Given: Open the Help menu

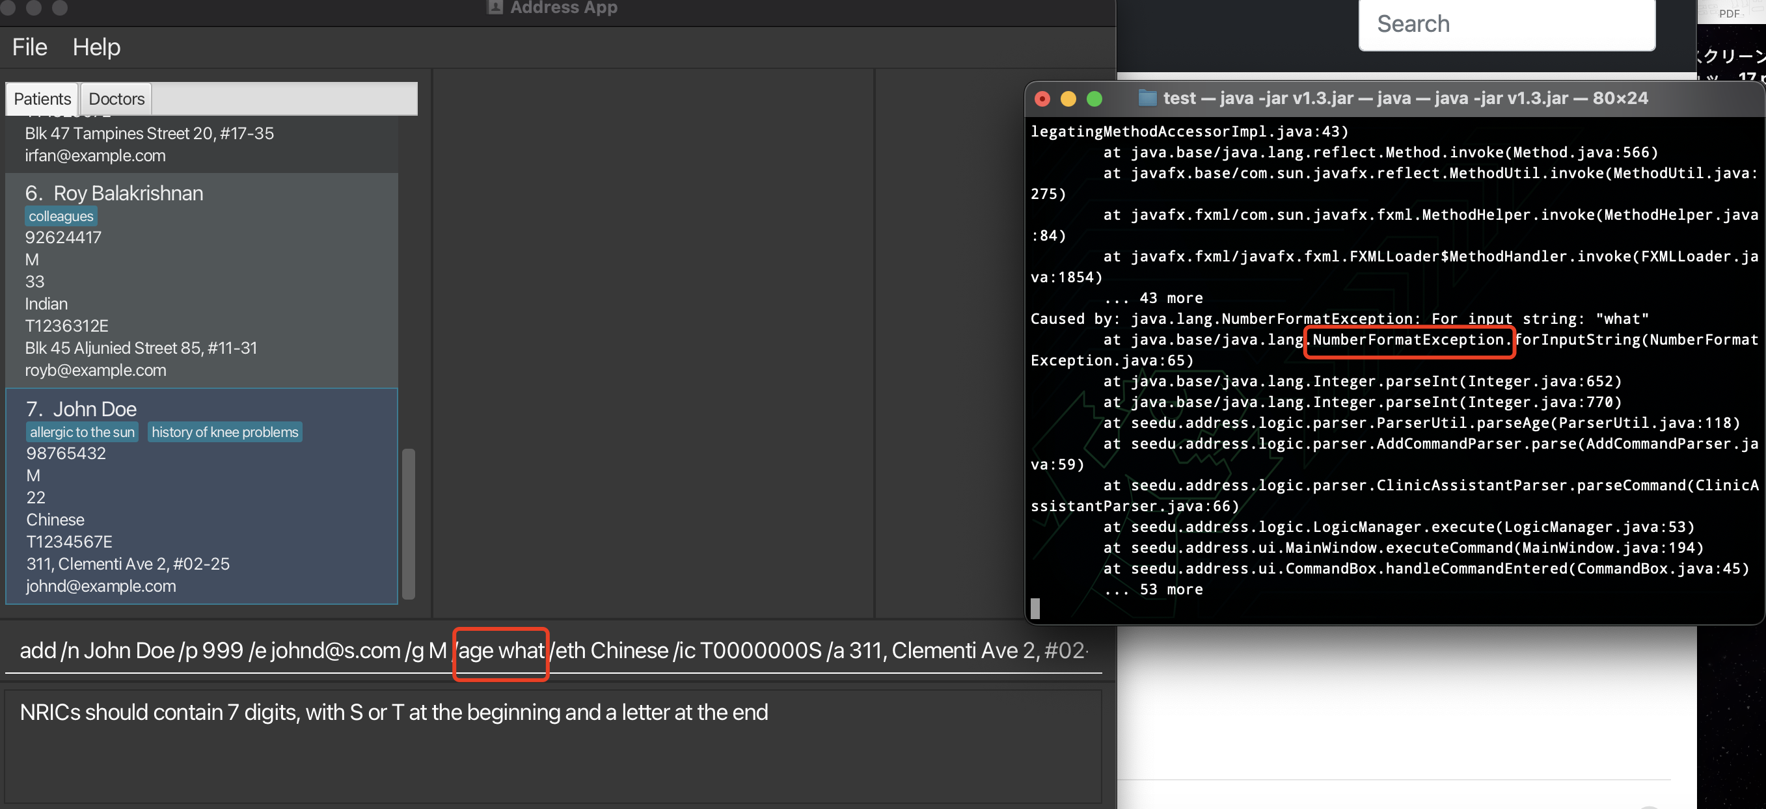Looking at the screenshot, I should coord(96,47).
